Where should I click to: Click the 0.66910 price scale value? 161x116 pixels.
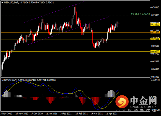[155, 69]
